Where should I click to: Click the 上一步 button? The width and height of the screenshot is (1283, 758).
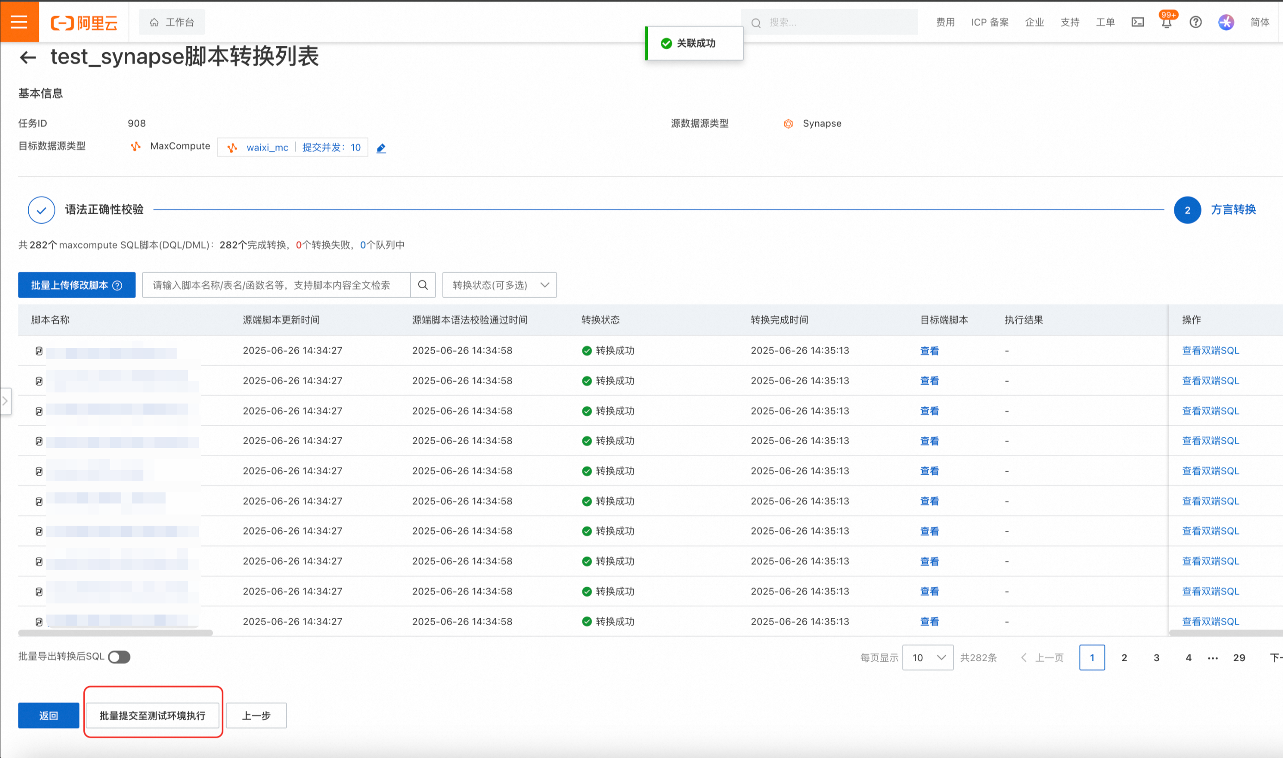coord(256,715)
